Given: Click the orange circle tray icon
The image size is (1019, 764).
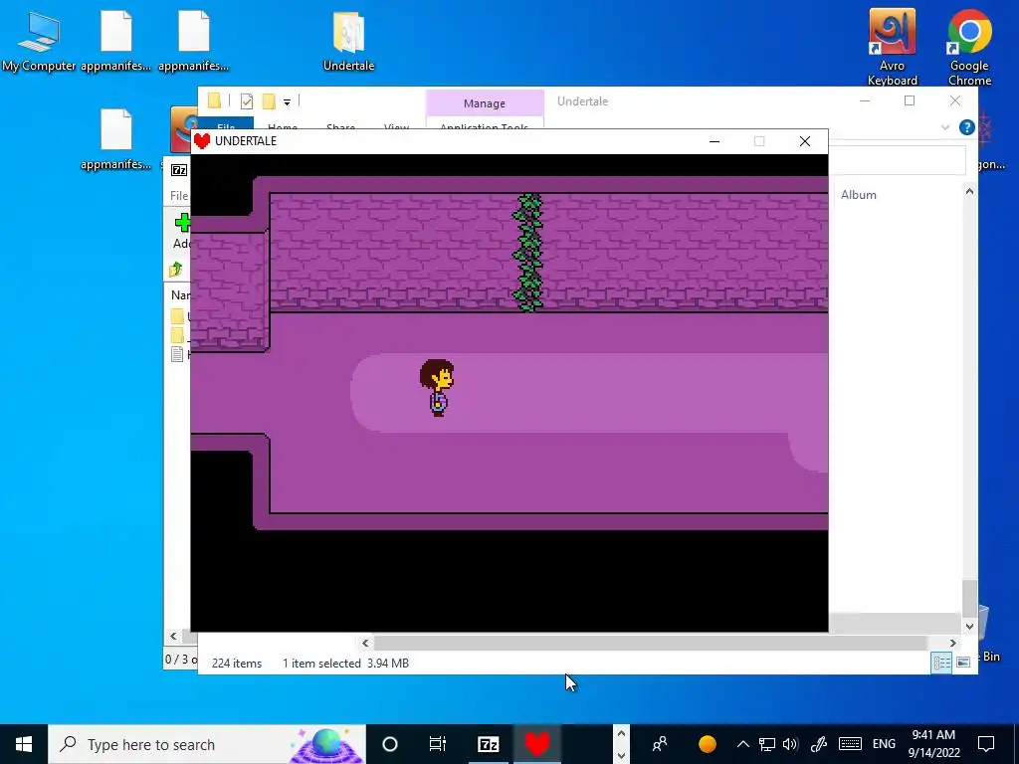Looking at the screenshot, I should pyautogui.click(x=708, y=744).
